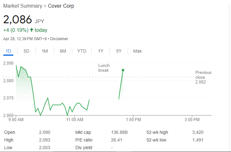This screenshot has width=231, height=152.
Task: Select the 1D time range tab
Action: coord(9,51)
